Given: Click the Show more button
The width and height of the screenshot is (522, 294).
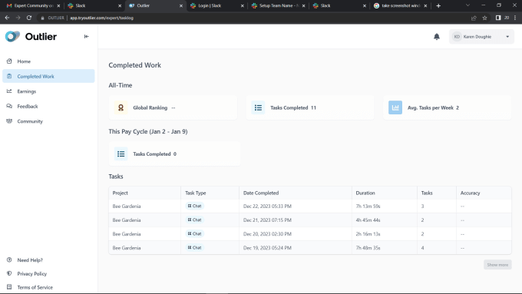Looking at the screenshot, I should pos(497,265).
